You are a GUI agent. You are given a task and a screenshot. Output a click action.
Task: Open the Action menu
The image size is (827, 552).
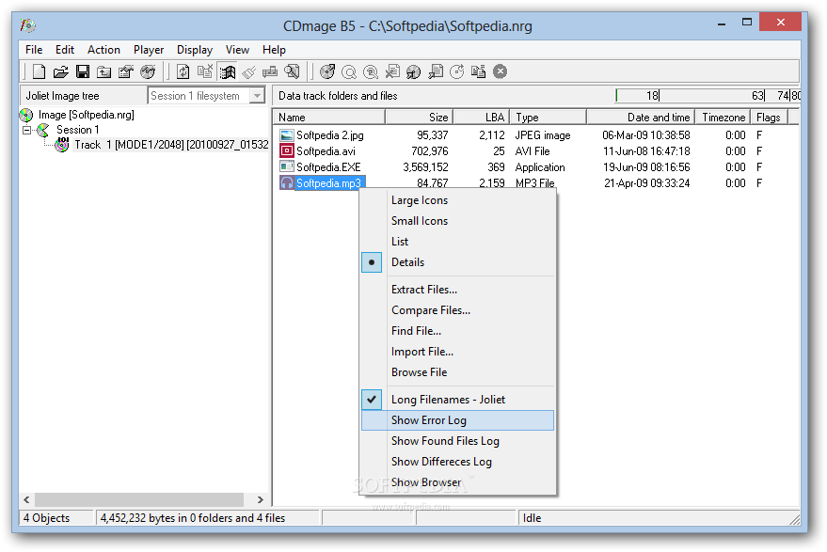pyautogui.click(x=103, y=50)
